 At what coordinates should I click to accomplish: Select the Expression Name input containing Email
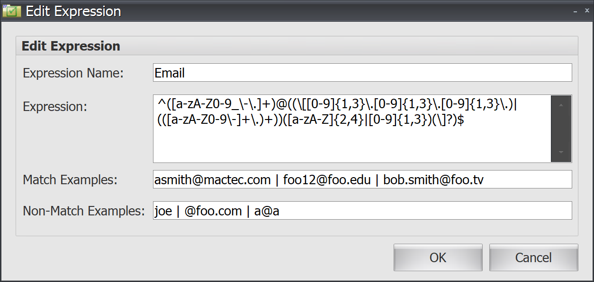pyautogui.click(x=332, y=73)
